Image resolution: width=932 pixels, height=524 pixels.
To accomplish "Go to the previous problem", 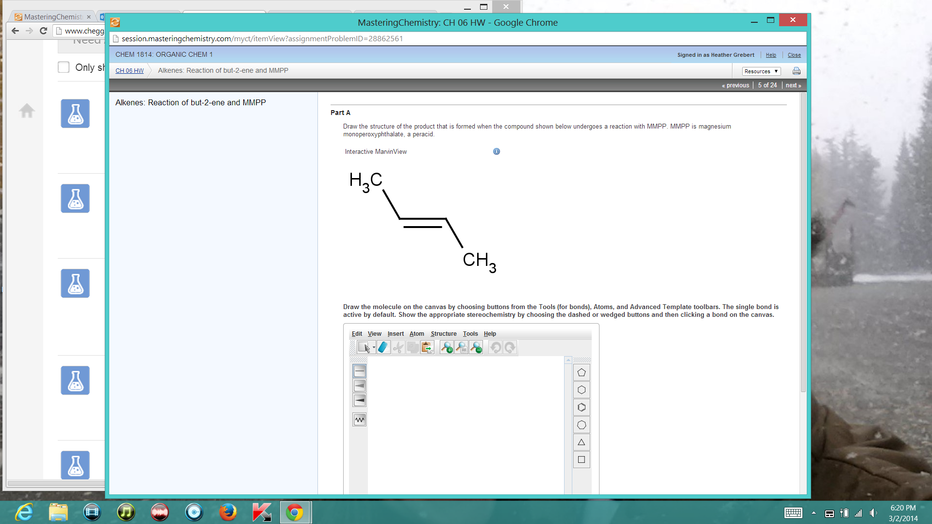I will 735,85.
